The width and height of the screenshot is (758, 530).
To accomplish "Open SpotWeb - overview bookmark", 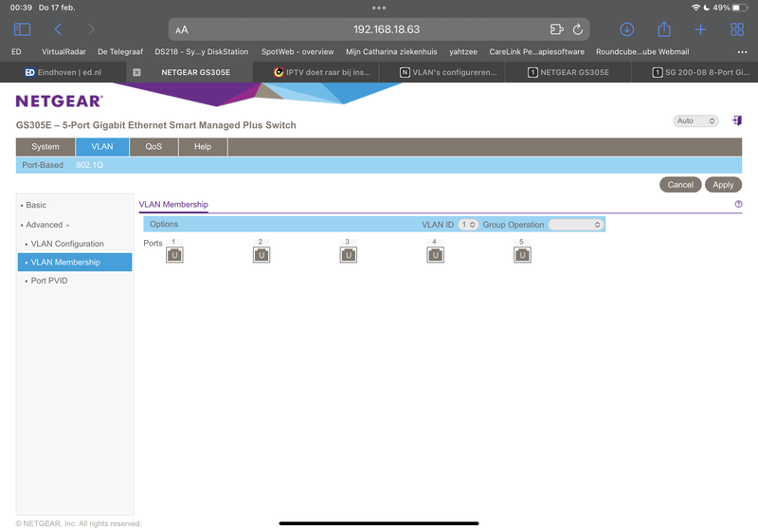I will tap(298, 52).
